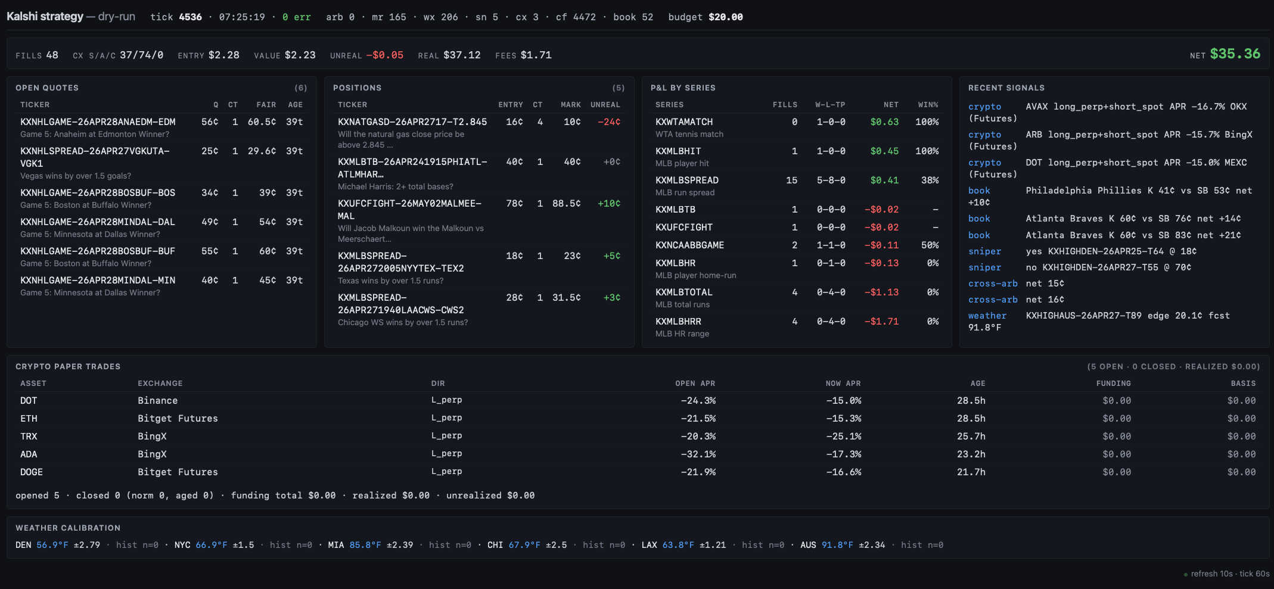Click the P&L BY SERIES panel heading
The width and height of the screenshot is (1274, 589).
(x=683, y=88)
